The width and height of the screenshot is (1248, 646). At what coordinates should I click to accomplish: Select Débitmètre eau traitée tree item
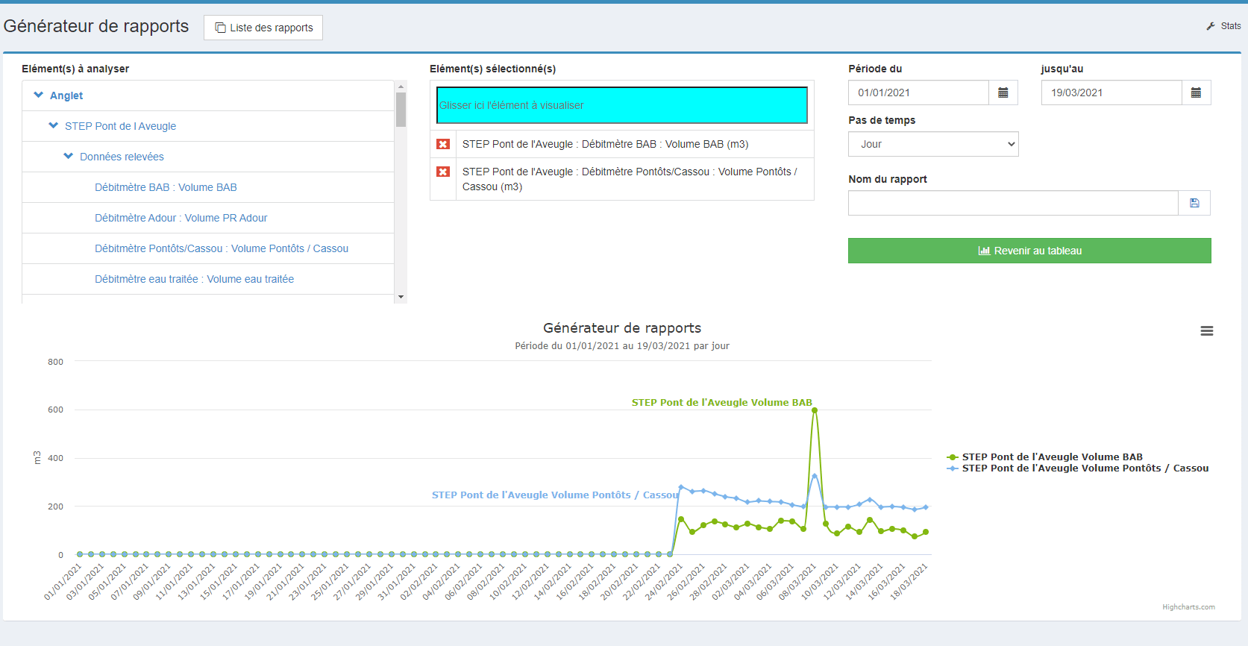point(194,279)
